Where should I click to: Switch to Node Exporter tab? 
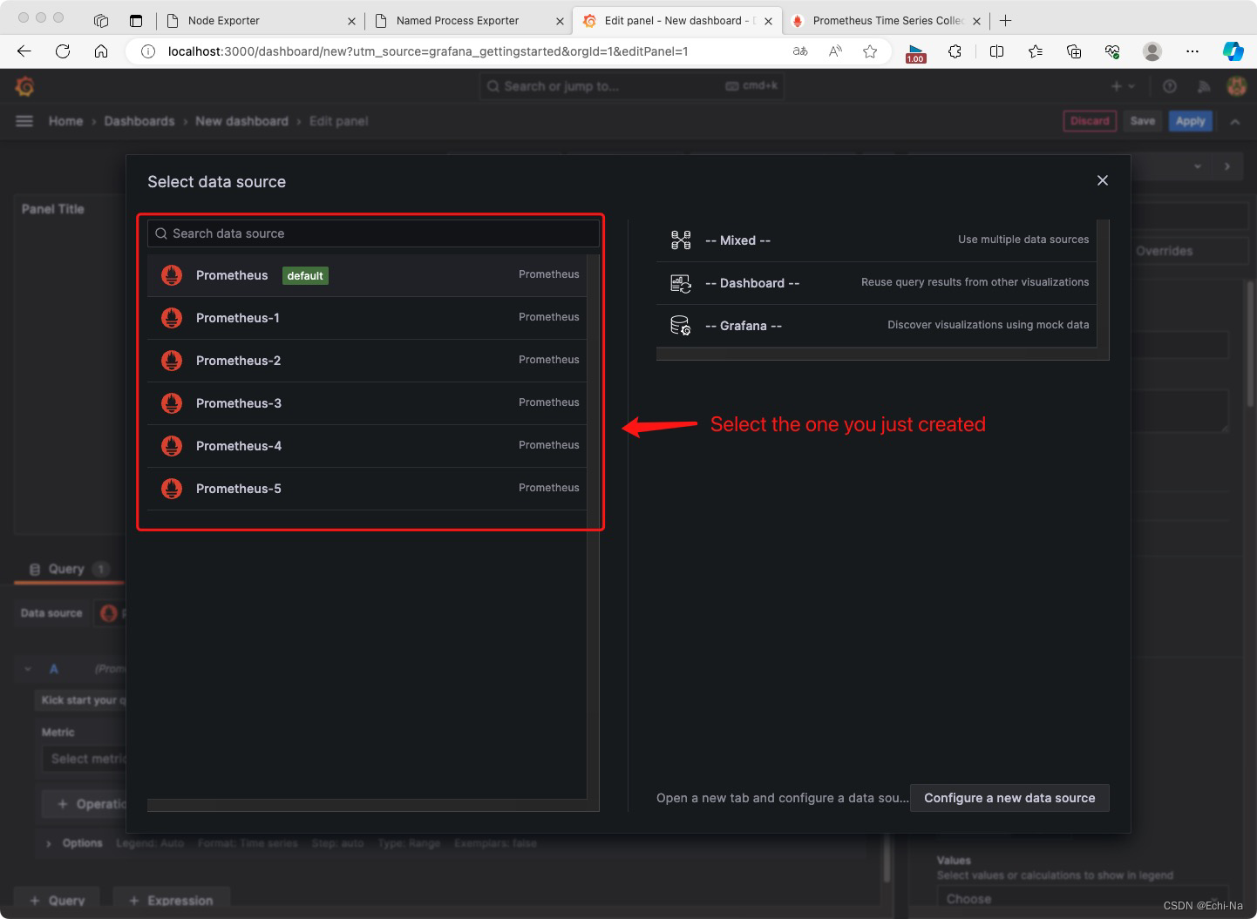point(260,20)
